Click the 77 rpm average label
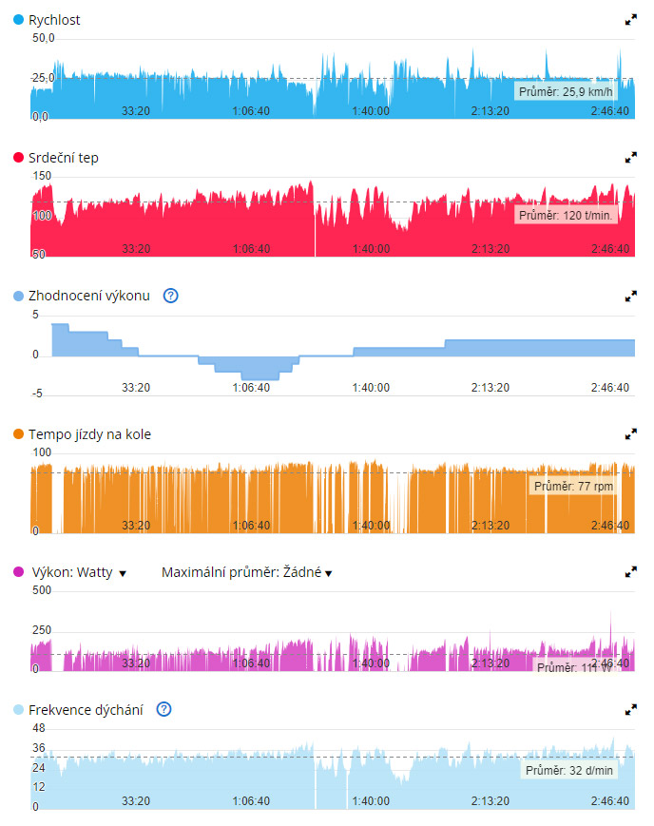 (573, 486)
